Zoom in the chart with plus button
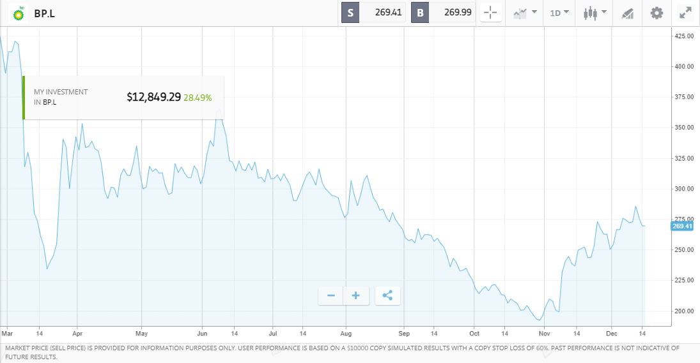 tap(356, 295)
